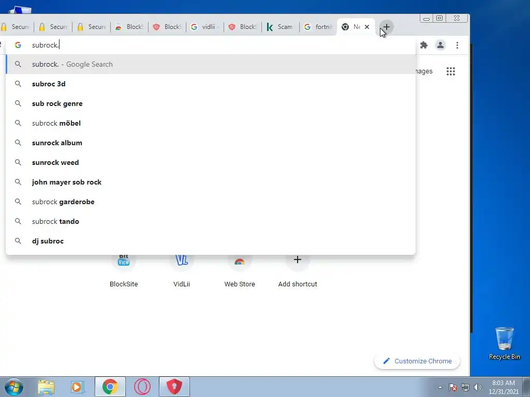Click the Show desktop strip on the taskbar

(526, 387)
